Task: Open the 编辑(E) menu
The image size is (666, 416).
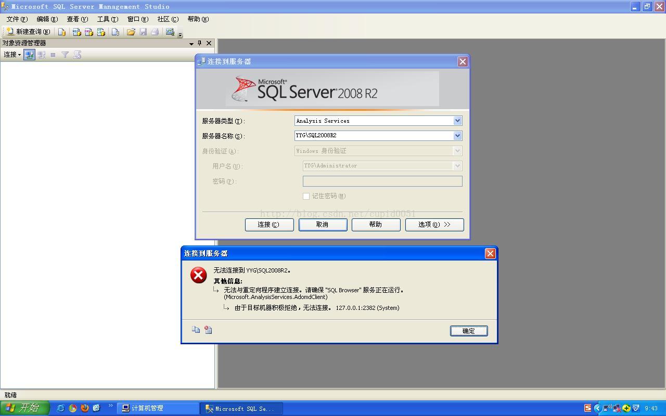Action: (x=47, y=19)
